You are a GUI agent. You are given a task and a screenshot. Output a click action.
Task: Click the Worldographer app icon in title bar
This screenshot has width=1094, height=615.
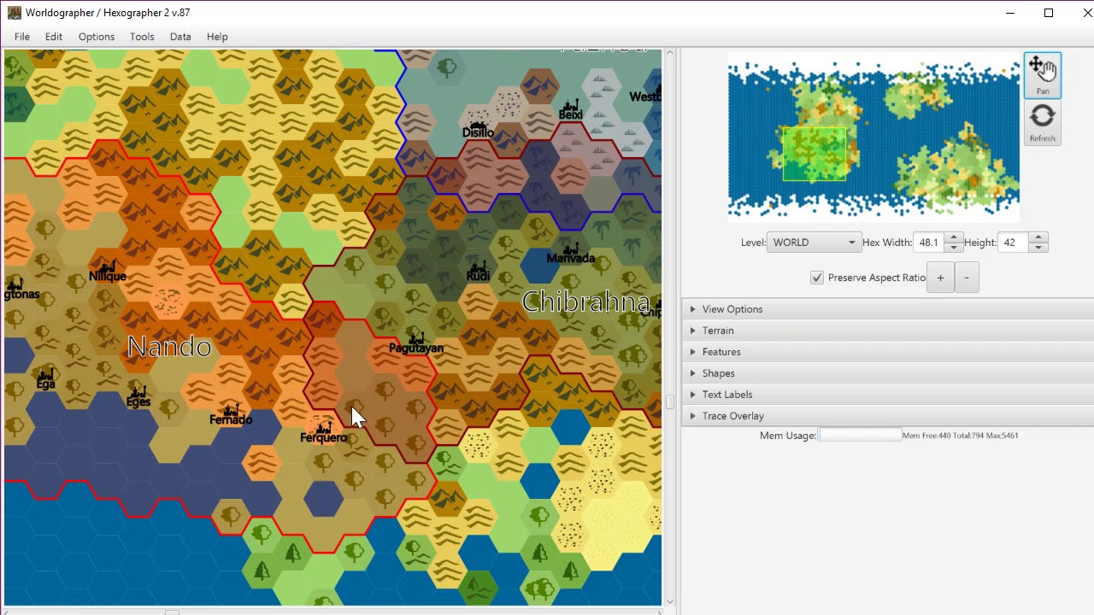pyautogui.click(x=14, y=13)
